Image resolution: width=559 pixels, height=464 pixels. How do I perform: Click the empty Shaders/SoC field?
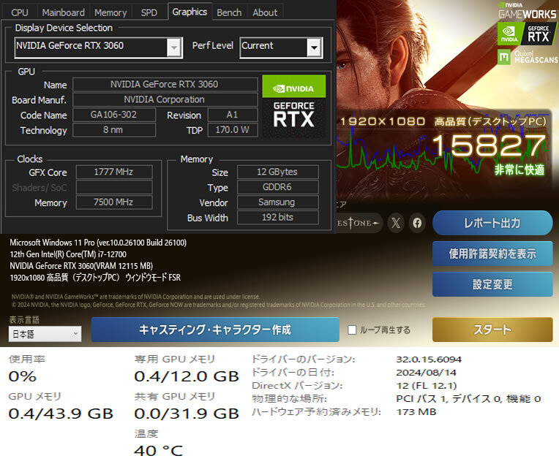(x=114, y=187)
